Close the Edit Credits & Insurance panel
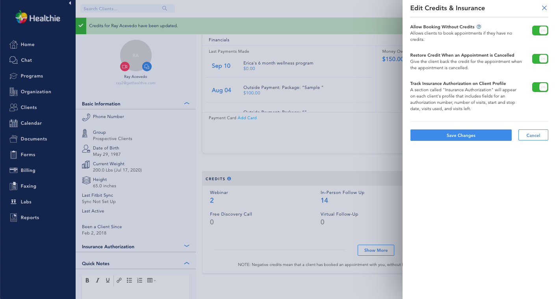555x299 pixels. 544,8
